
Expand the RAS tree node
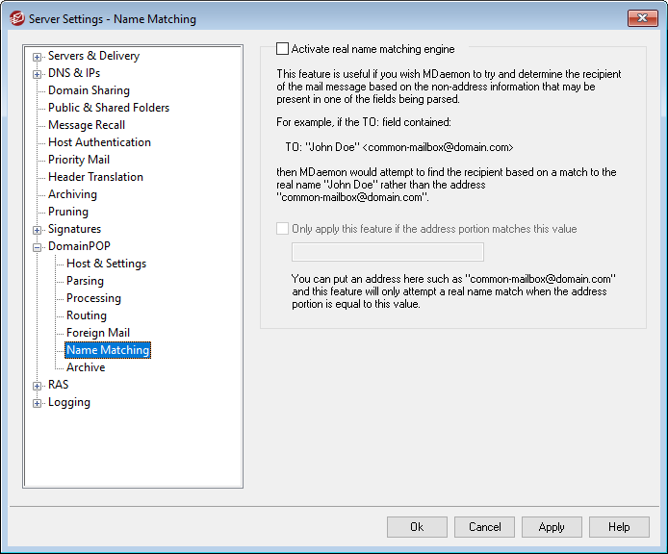pyautogui.click(x=38, y=385)
